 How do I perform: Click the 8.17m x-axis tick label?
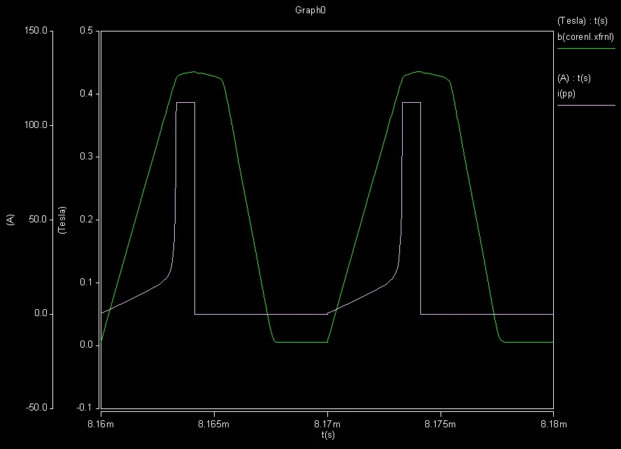327,425
